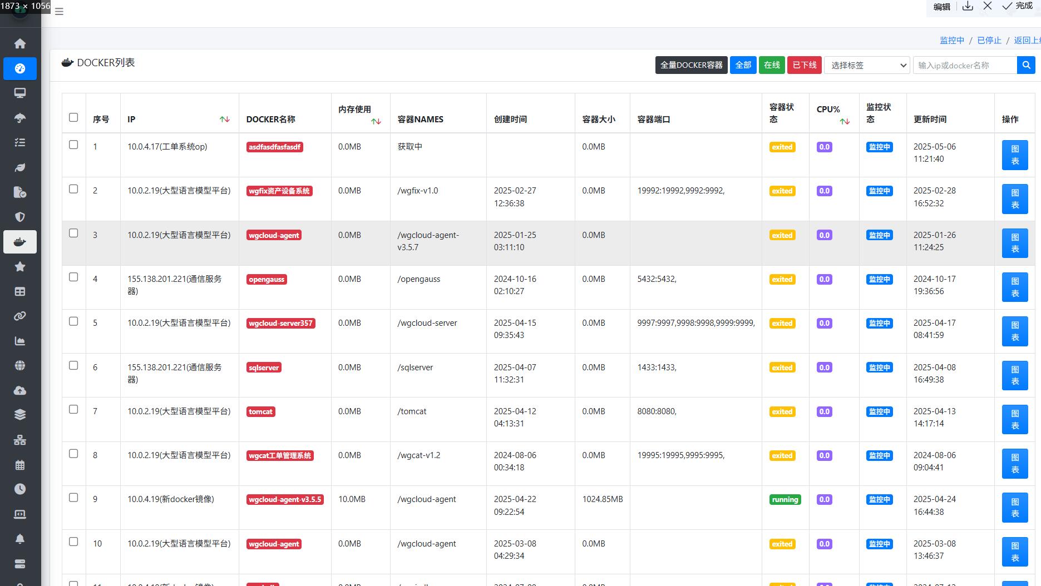This screenshot has height=586, width=1041.
Task: Switch to the 在线 filter tab
Action: 772,64
